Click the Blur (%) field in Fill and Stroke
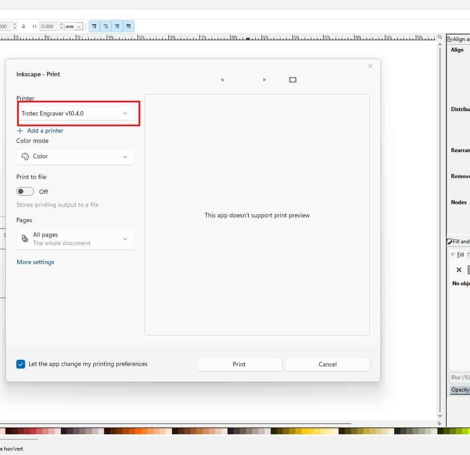This screenshot has height=455, width=470. point(460,377)
